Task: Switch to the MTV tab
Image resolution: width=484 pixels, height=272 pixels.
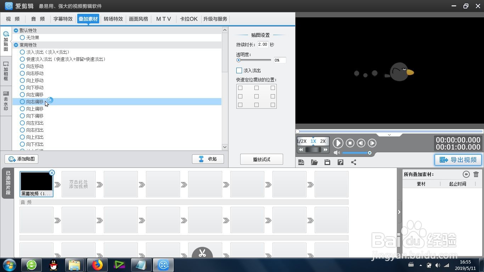Action: pyautogui.click(x=164, y=19)
